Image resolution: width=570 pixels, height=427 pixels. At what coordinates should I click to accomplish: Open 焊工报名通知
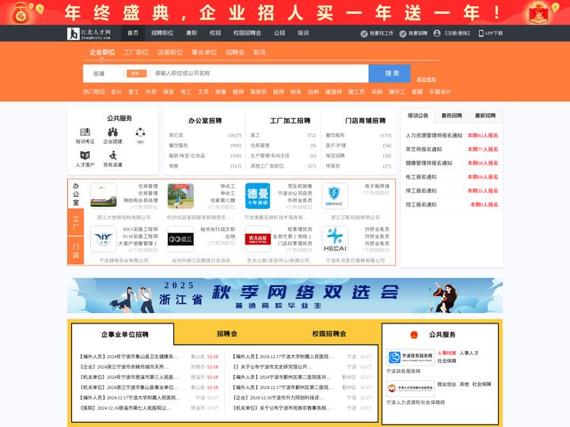(x=421, y=191)
